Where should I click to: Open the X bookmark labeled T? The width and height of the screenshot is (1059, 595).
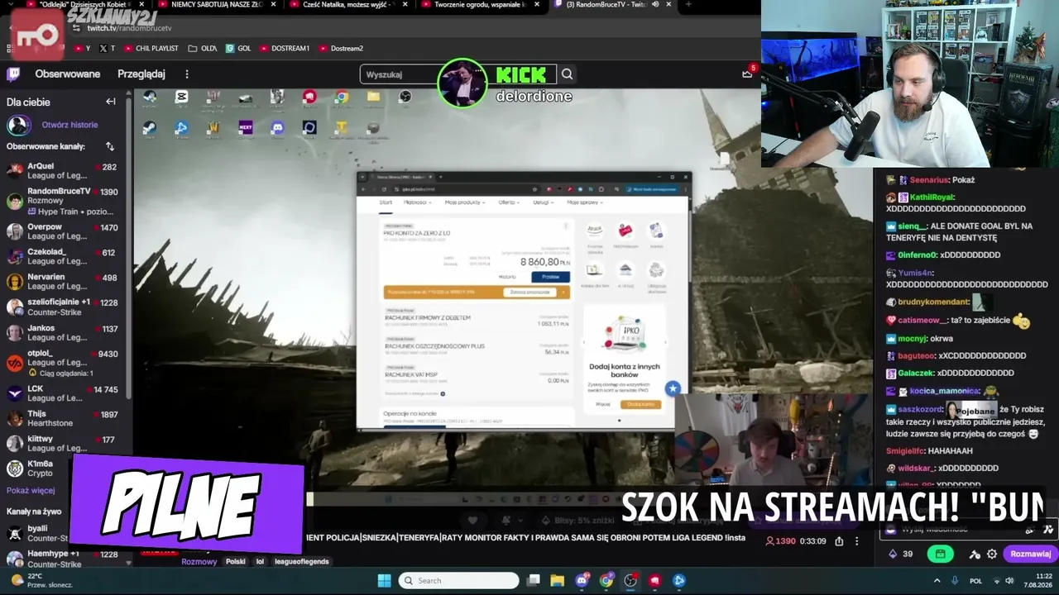107,49
